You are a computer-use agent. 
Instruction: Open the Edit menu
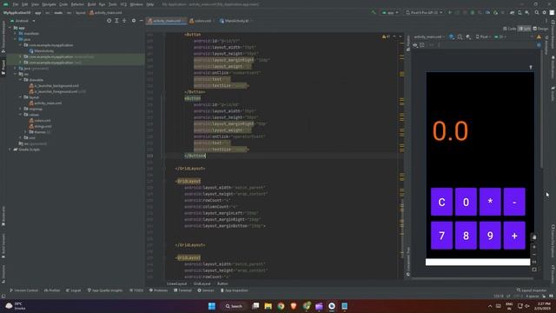[x=24, y=4]
